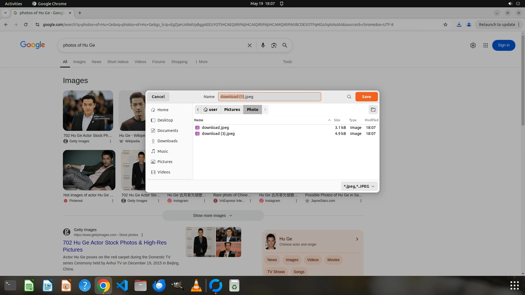Open the Google apps grid icon
The image size is (525, 295).
point(485,45)
